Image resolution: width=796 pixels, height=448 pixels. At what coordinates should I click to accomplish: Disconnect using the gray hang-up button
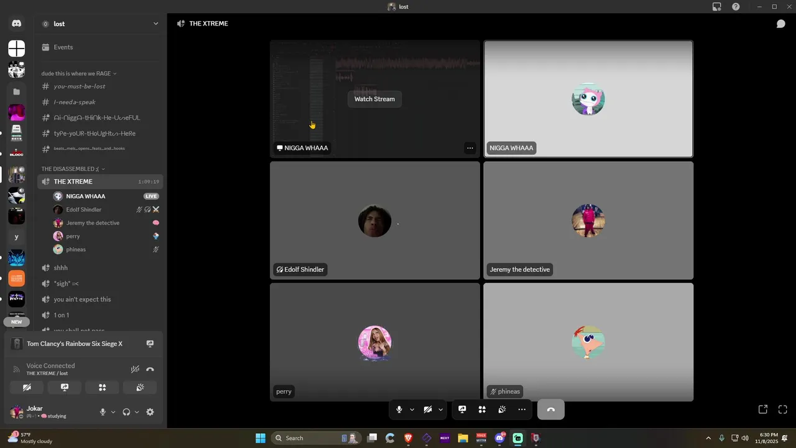(551, 409)
